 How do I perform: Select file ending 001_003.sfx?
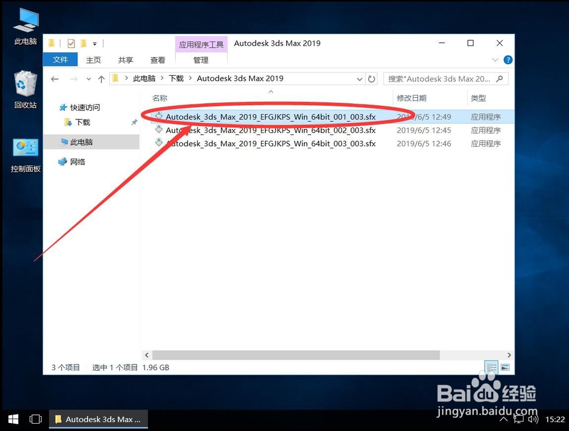click(270, 117)
